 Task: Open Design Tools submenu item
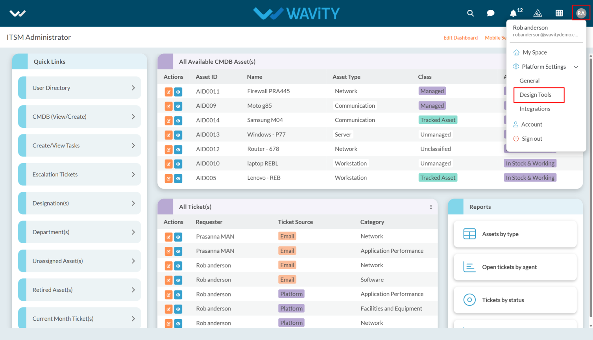tap(535, 95)
